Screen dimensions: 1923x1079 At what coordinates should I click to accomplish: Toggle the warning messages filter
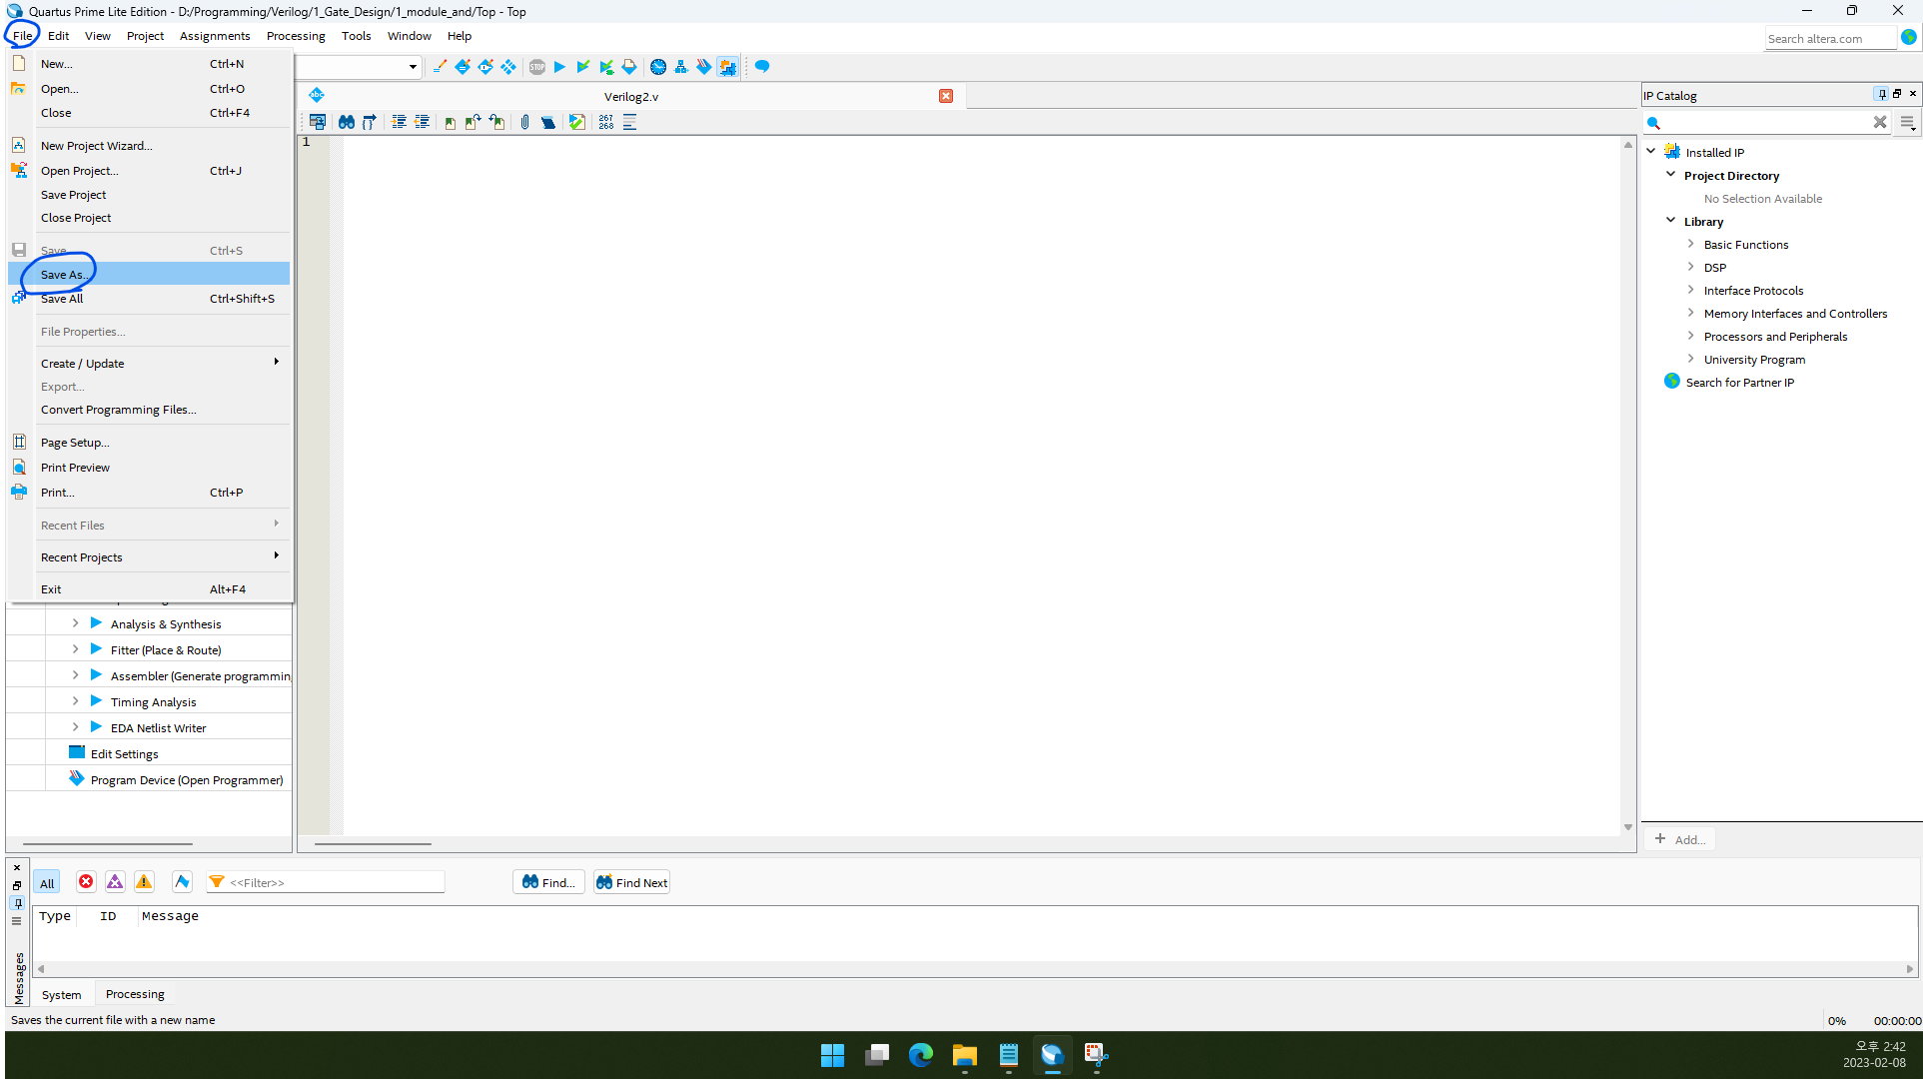tap(144, 881)
